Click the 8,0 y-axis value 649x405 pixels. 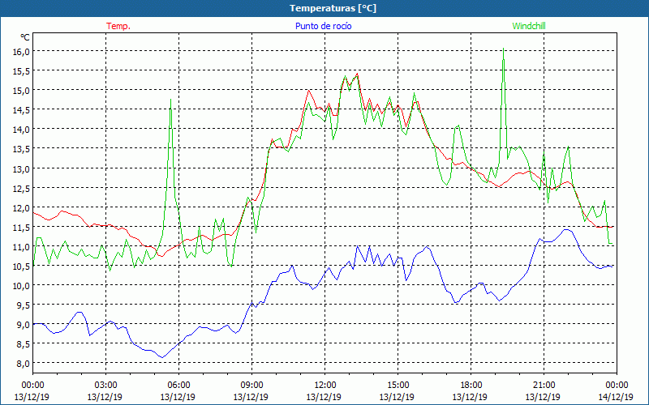click(x=24, y=364)
